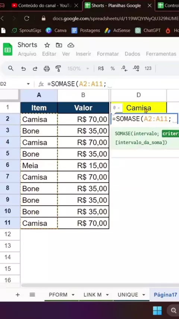Add a new sheet with the plus button

click(x=18, y=295)
